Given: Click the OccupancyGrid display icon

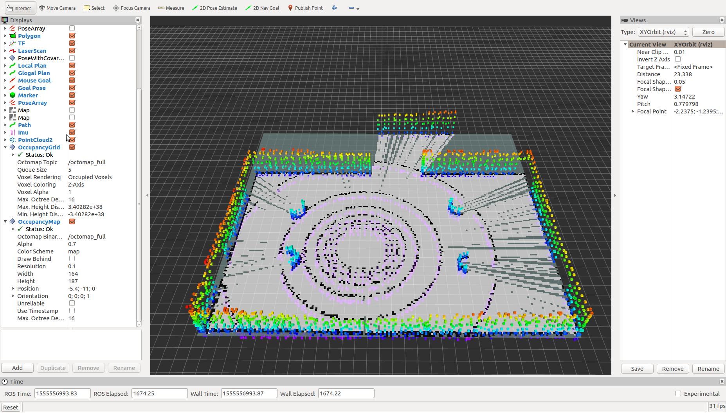Looking at the screenshot, I should (13, 147).
